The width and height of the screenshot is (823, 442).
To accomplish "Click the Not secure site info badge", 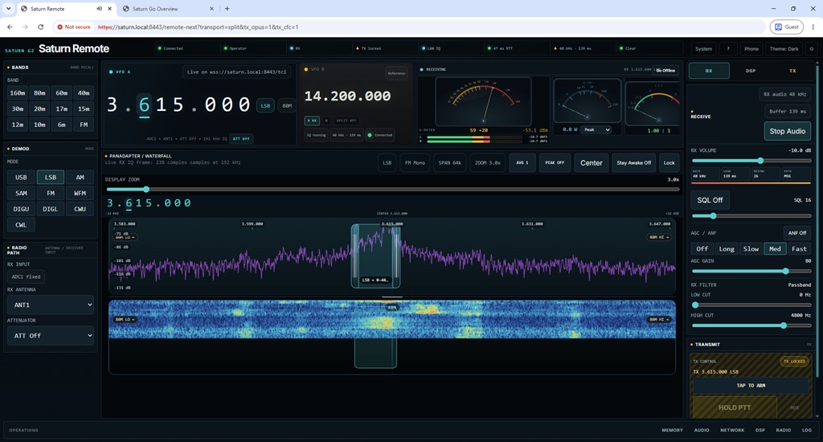I will coord(74,27).
